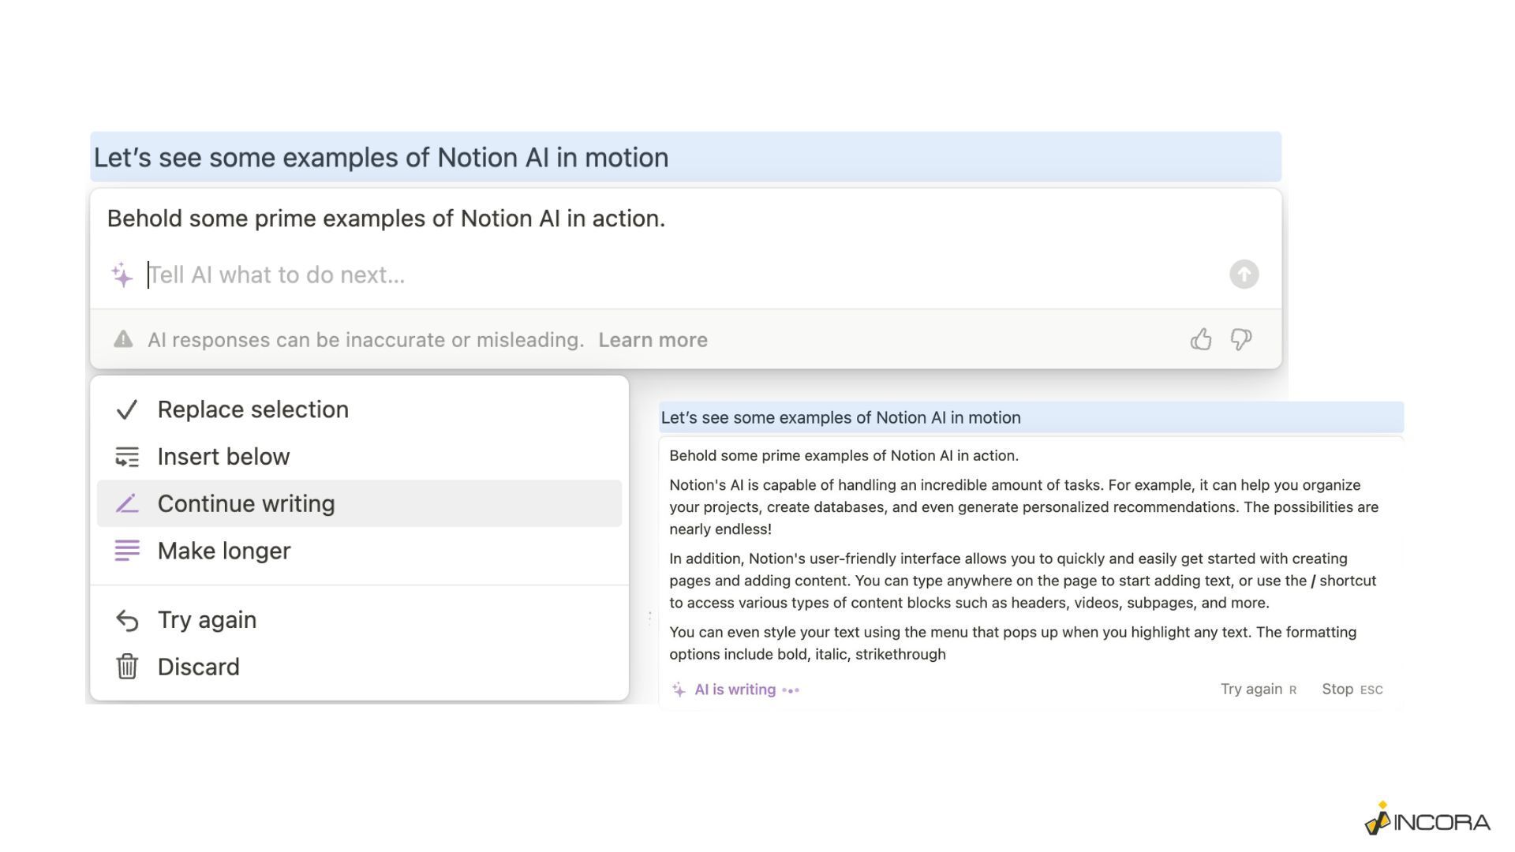Click the trash can Discard icon
This screenshot has width=1515, height=852.
tap(127, 667)
